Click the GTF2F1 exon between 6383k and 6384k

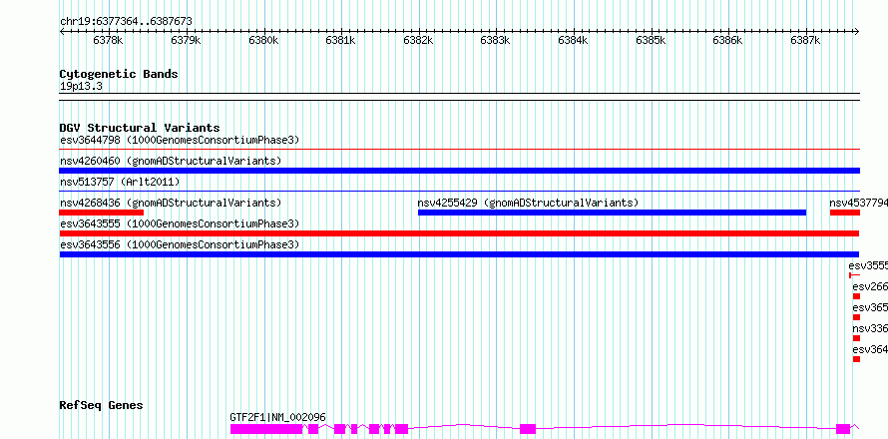click(x=528, y=429)
